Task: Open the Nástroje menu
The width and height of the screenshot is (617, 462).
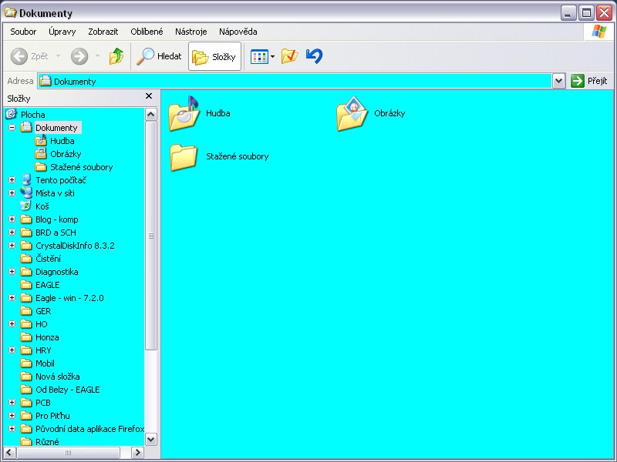Action: 190,32
